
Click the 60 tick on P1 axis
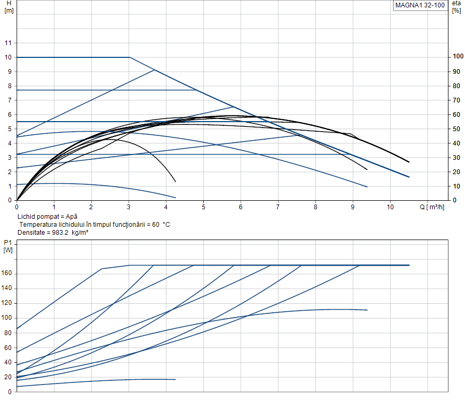[8, 348]
